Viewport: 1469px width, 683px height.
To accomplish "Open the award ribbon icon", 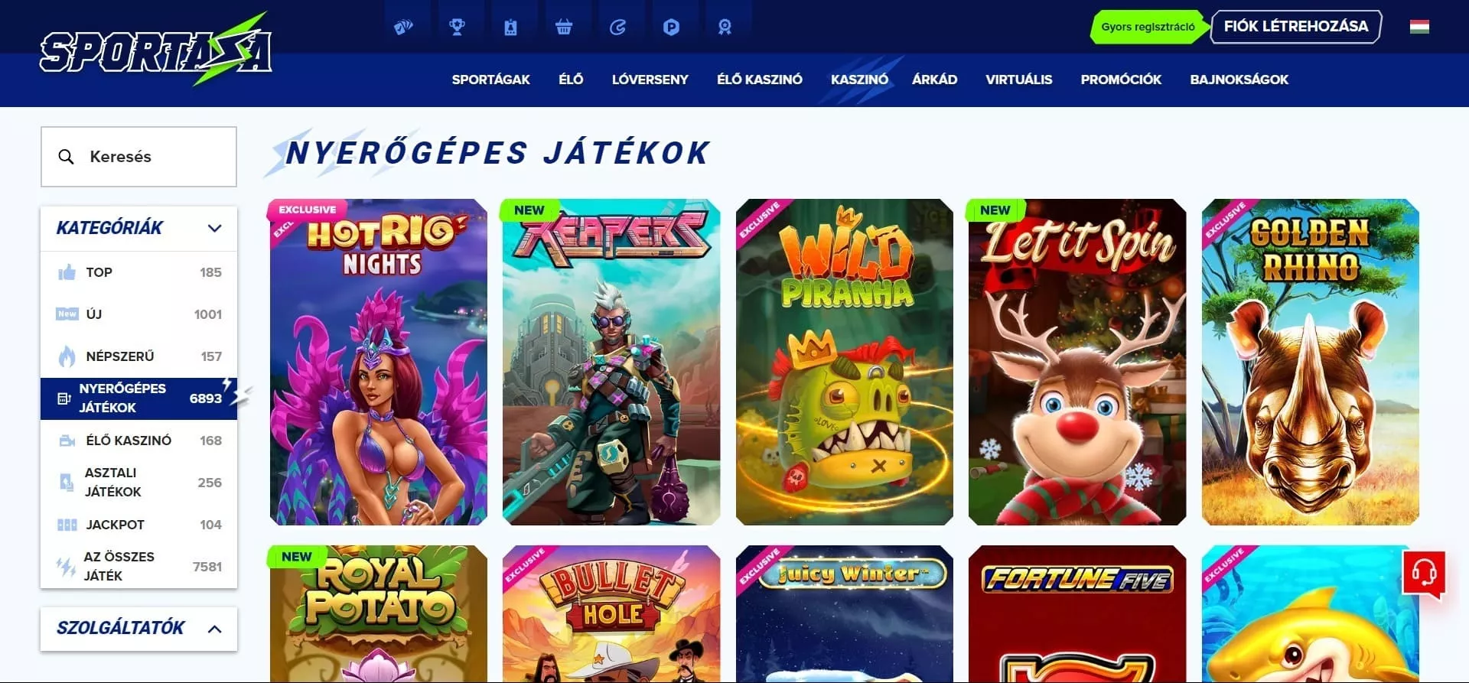I will [x=725, y=28].
